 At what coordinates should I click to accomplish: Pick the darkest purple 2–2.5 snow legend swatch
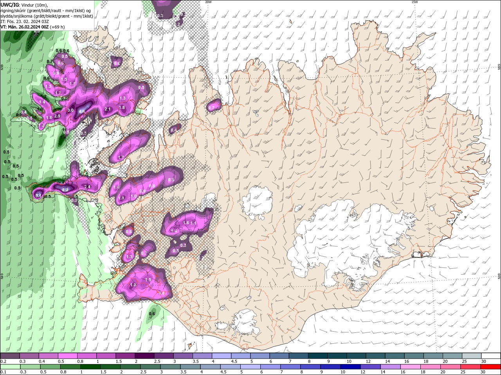click(x=144, y=356)
